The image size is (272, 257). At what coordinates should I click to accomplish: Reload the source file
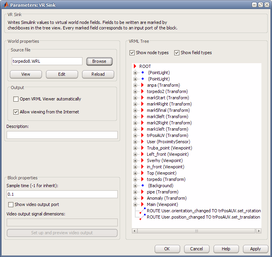(x=98, y=74)
